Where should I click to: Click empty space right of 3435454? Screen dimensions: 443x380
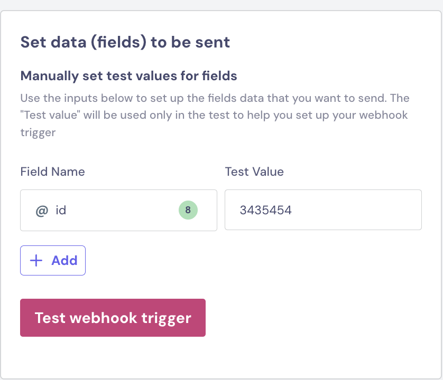359,210
